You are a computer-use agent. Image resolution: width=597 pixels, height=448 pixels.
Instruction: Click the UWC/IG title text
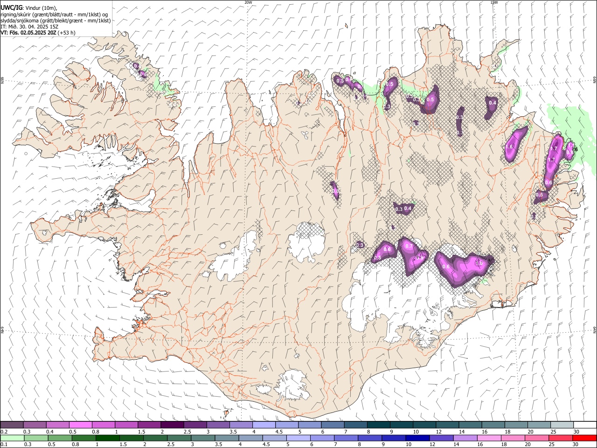click(11, 7)
